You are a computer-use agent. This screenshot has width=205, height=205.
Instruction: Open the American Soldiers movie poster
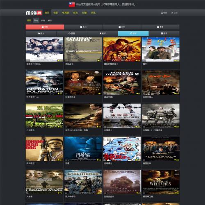[x=83, y=50]
